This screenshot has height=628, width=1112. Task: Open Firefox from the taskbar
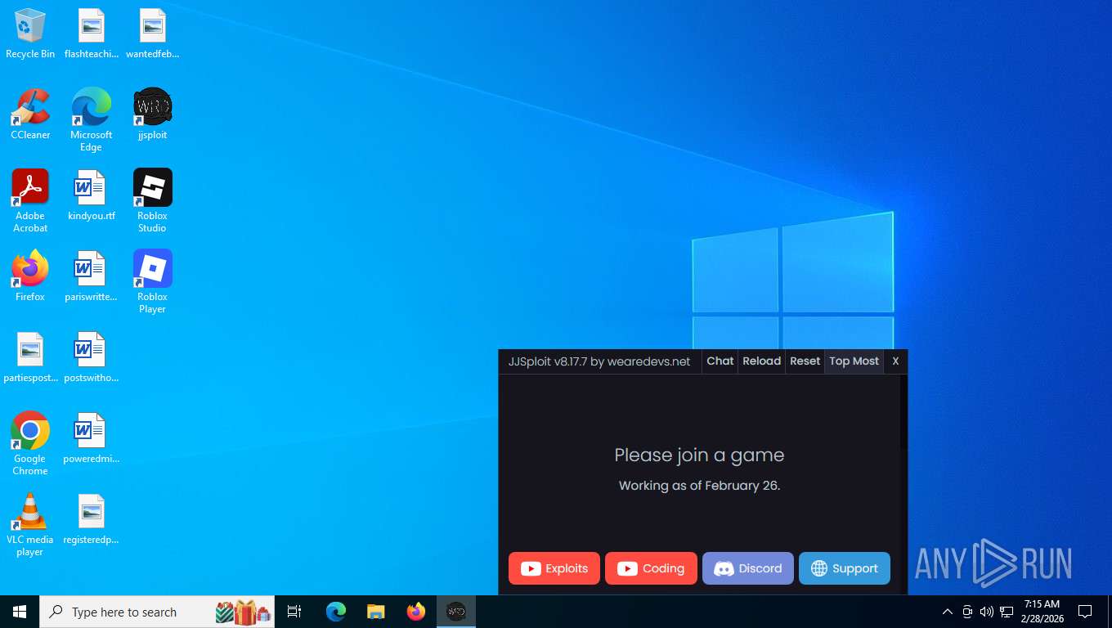[x=416, y=612]
